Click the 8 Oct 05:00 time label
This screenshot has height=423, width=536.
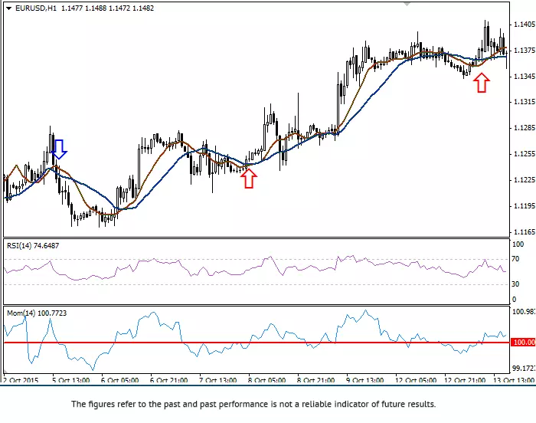pos(266,380)
